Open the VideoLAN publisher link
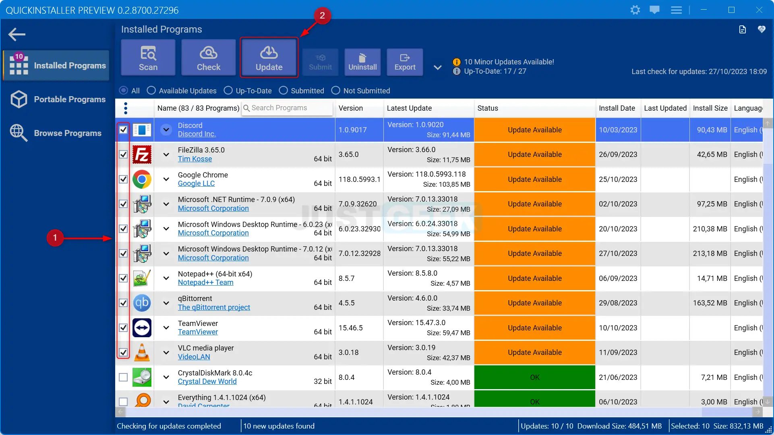The height and width of the screenshot is (435, 774). [x=194, y=357]
